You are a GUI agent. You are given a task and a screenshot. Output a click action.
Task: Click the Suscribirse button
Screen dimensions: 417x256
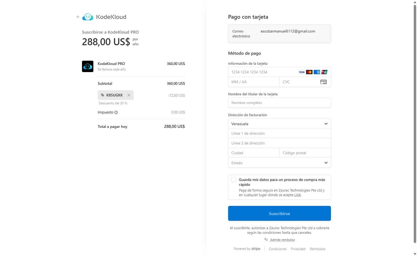pos(279,213)
